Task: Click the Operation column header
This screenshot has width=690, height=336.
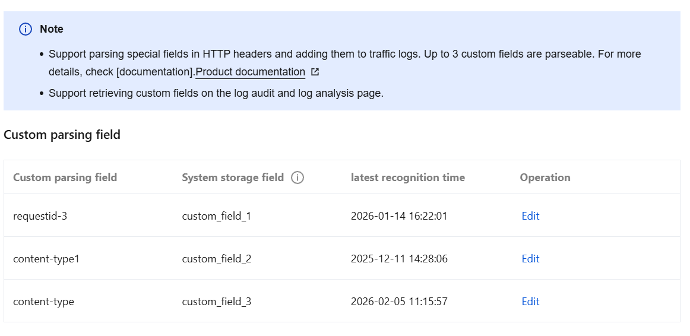Action: 545,177
